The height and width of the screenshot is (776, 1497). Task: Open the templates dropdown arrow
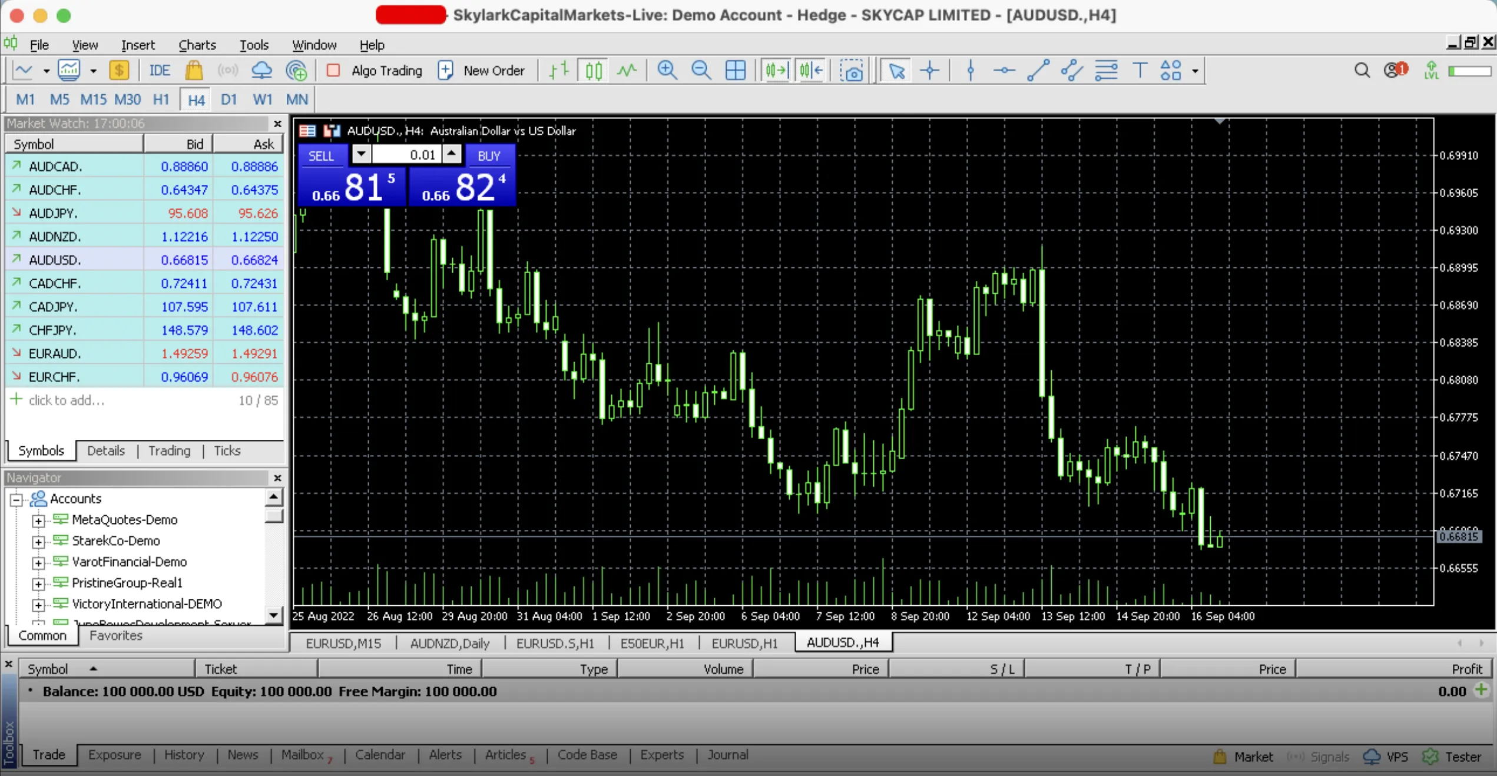[x=93, y=71]
